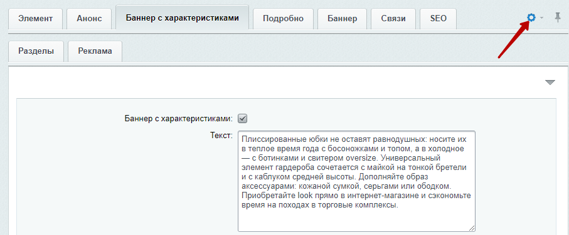Switch to the Реклама tab
The height and width of the screenshot is (235, 569).
coord(95,51)
